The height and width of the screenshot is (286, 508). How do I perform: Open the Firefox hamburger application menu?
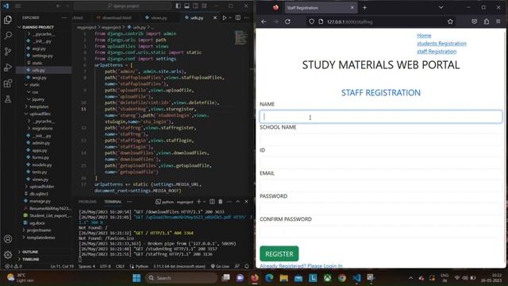click(x=498, y=21)
